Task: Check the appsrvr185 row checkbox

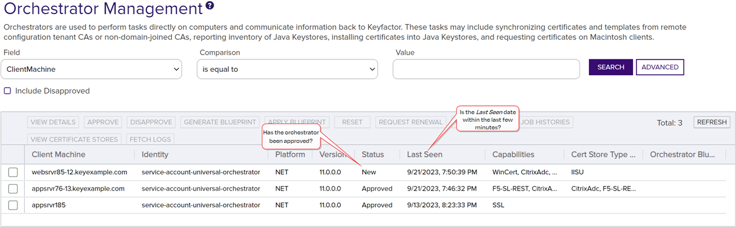Action: [13, 205]
